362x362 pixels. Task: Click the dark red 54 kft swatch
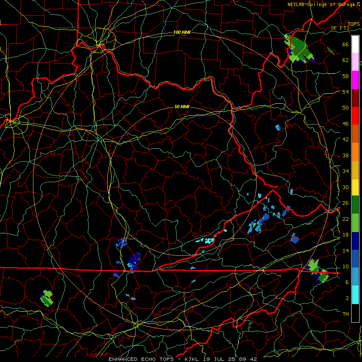pyautogui.click(x=355, y=98)
